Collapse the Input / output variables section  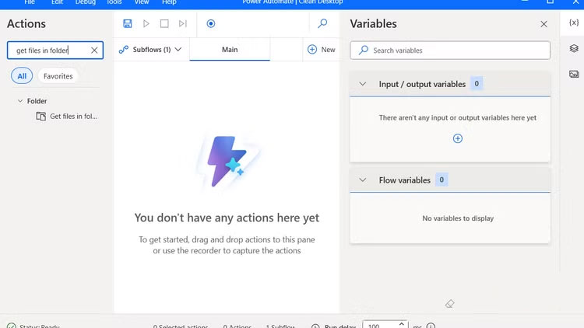point(362,84)
